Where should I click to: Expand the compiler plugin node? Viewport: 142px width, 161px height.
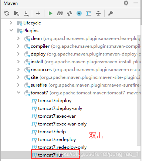18,46
